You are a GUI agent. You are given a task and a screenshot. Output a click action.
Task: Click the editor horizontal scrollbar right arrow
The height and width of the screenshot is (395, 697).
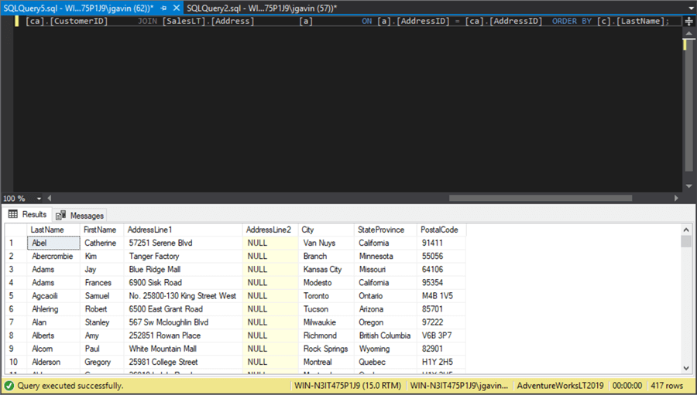(676, 199)
